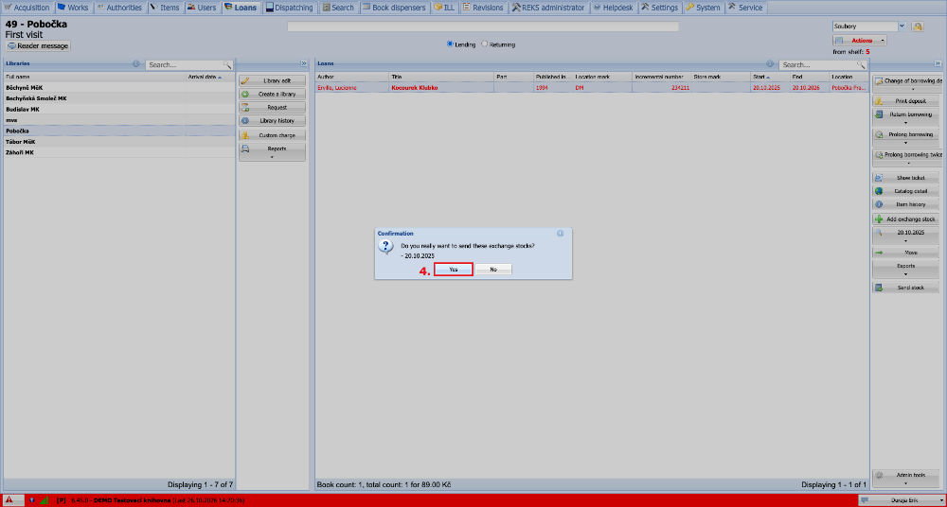
Task: Click the Library edit button
Action: coord(273,80)
